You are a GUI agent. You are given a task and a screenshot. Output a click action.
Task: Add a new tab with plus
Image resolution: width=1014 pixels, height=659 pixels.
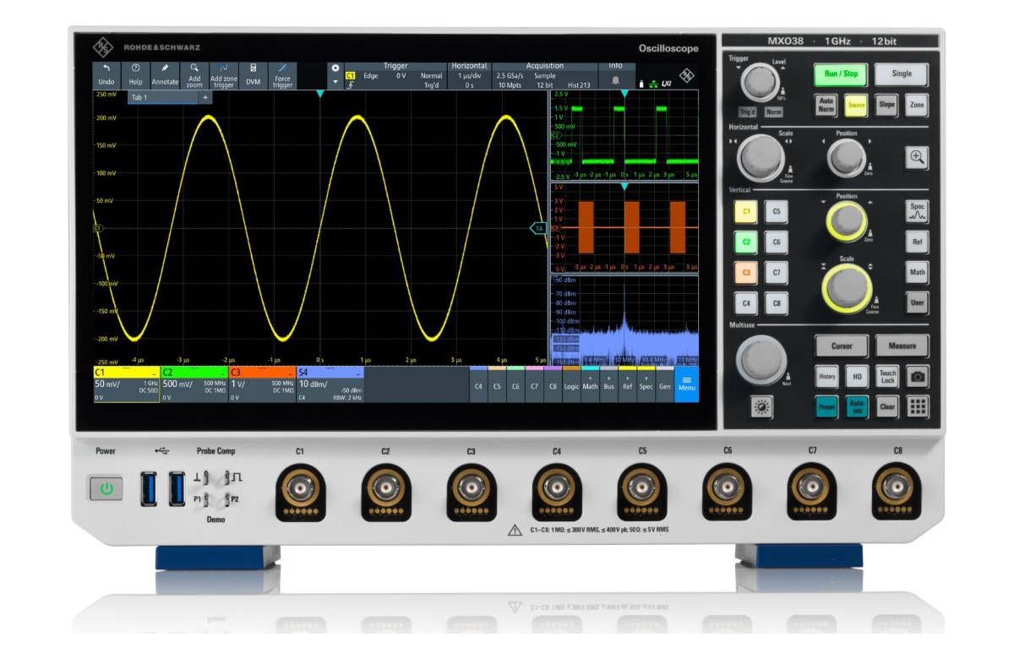pyautogui.click(x=204, y=97)
